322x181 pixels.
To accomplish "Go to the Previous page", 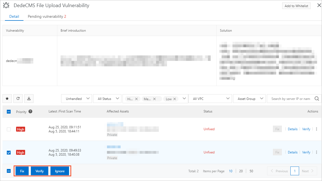I will pyautogui.click(x=279, y=171).
